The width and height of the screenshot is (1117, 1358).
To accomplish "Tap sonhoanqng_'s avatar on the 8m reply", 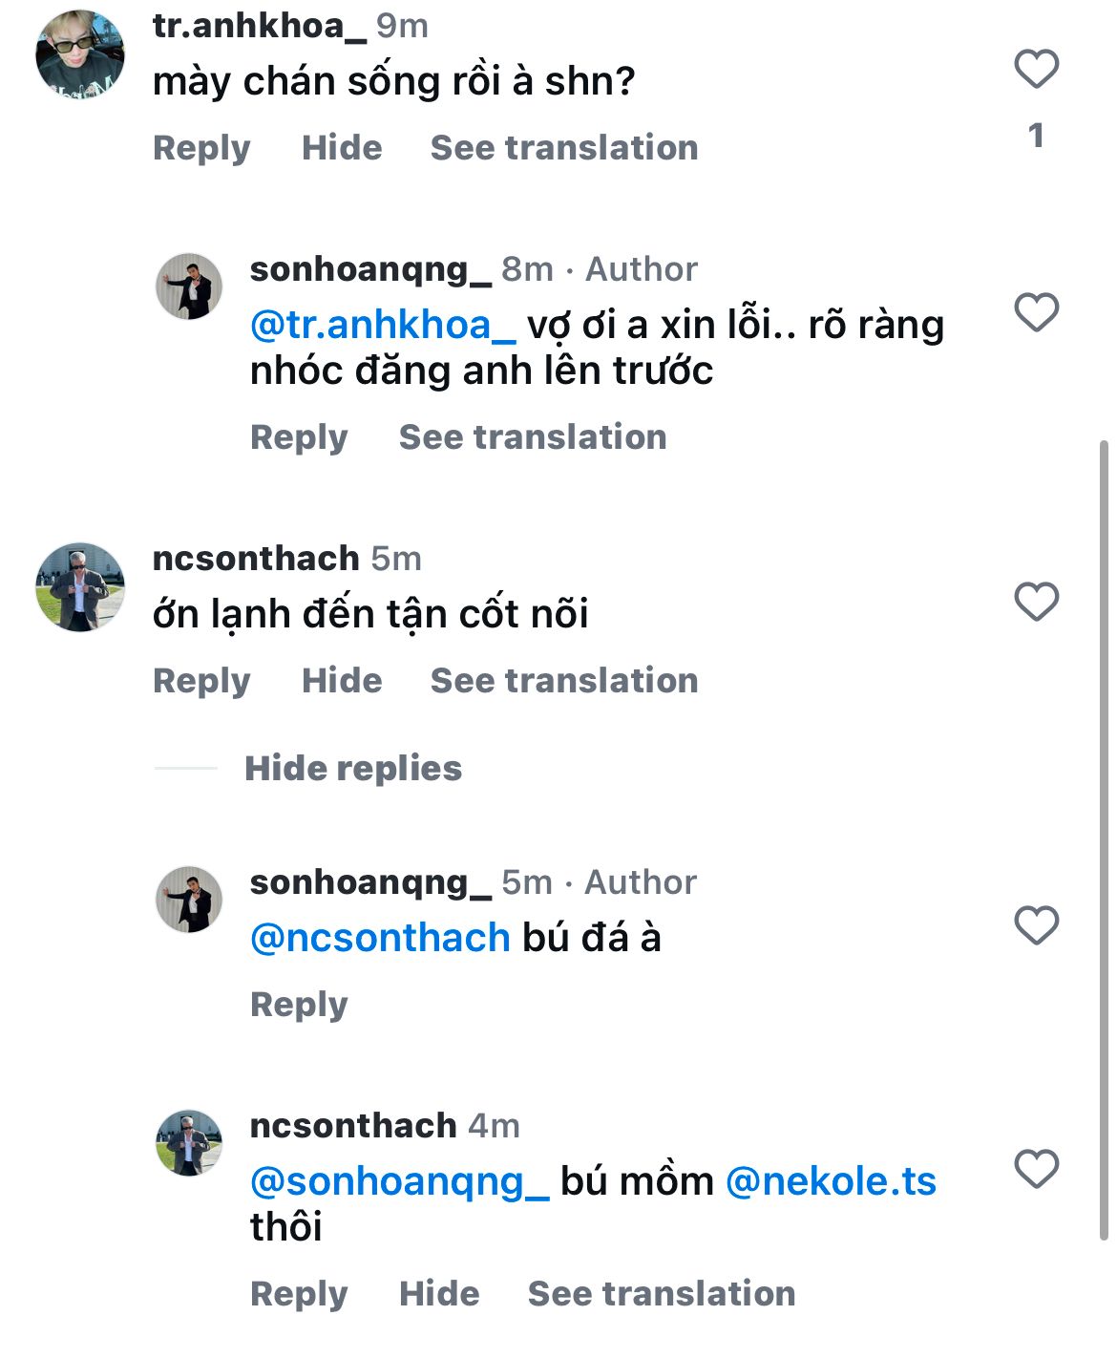I will [x=189, y=286].
